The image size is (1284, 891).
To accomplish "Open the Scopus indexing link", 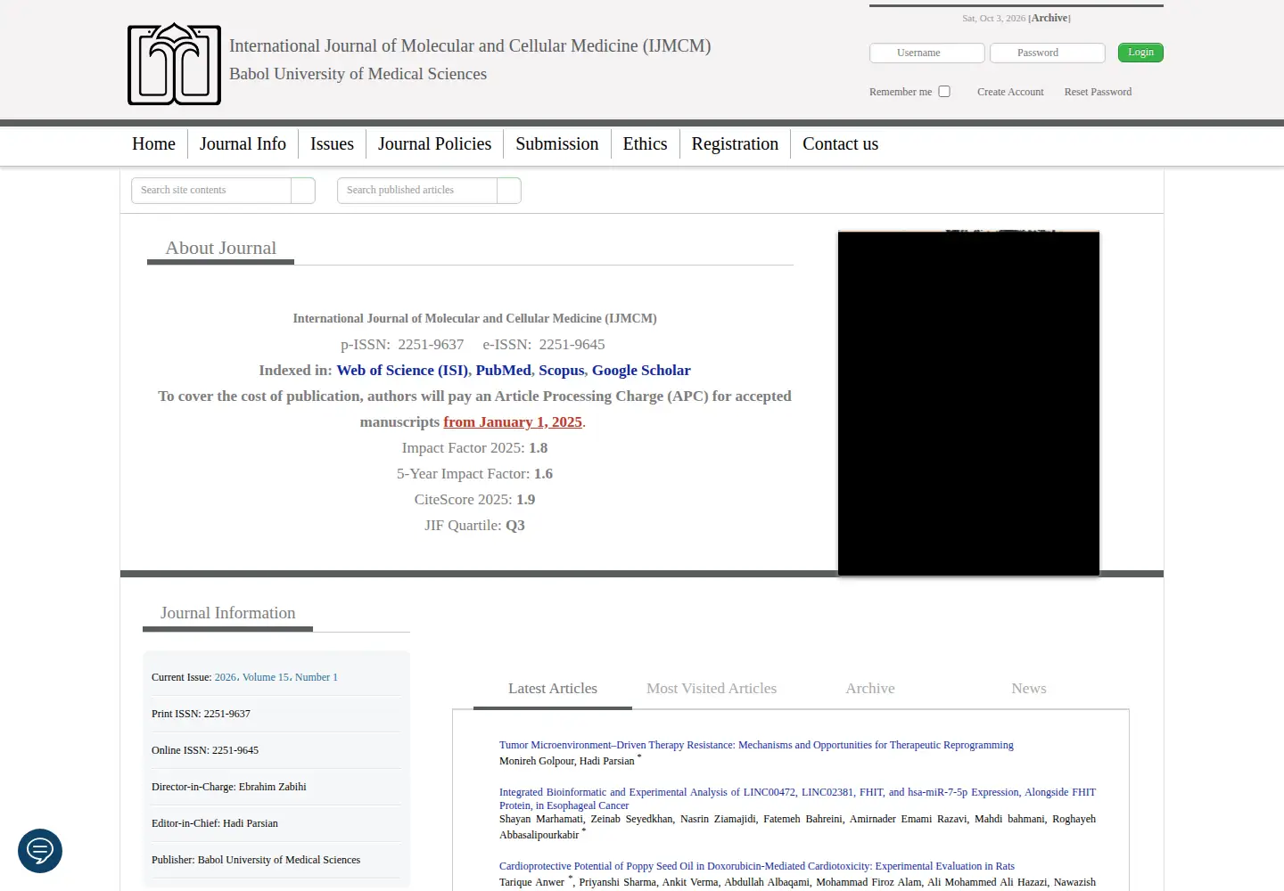I will coord(562,371).
